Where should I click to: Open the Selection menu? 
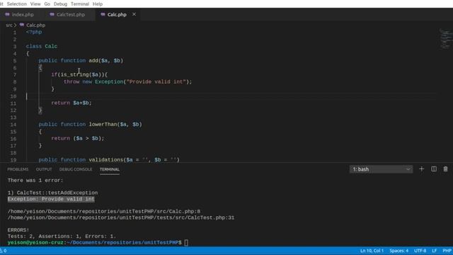tap(16, 4)
